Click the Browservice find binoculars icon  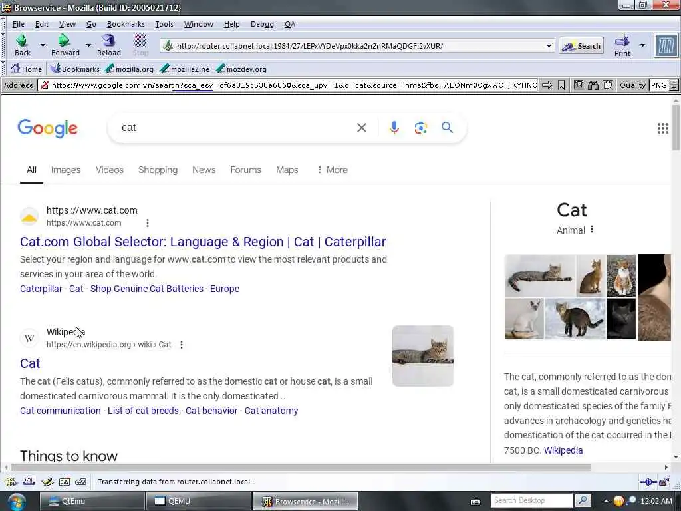click(x=593, y=85)
